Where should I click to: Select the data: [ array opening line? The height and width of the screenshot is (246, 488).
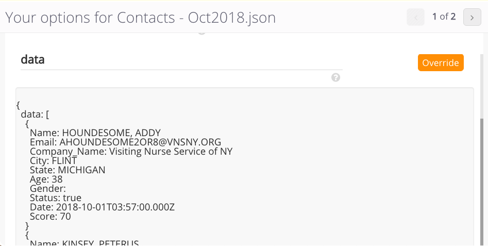click(x=35, y=114)
